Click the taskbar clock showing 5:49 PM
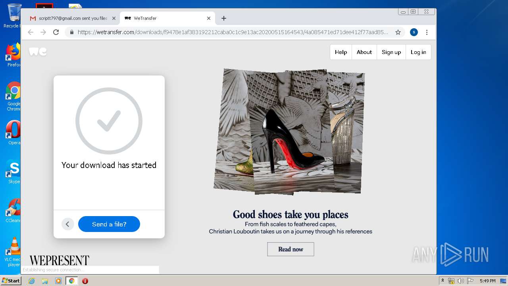 [487, 281]
